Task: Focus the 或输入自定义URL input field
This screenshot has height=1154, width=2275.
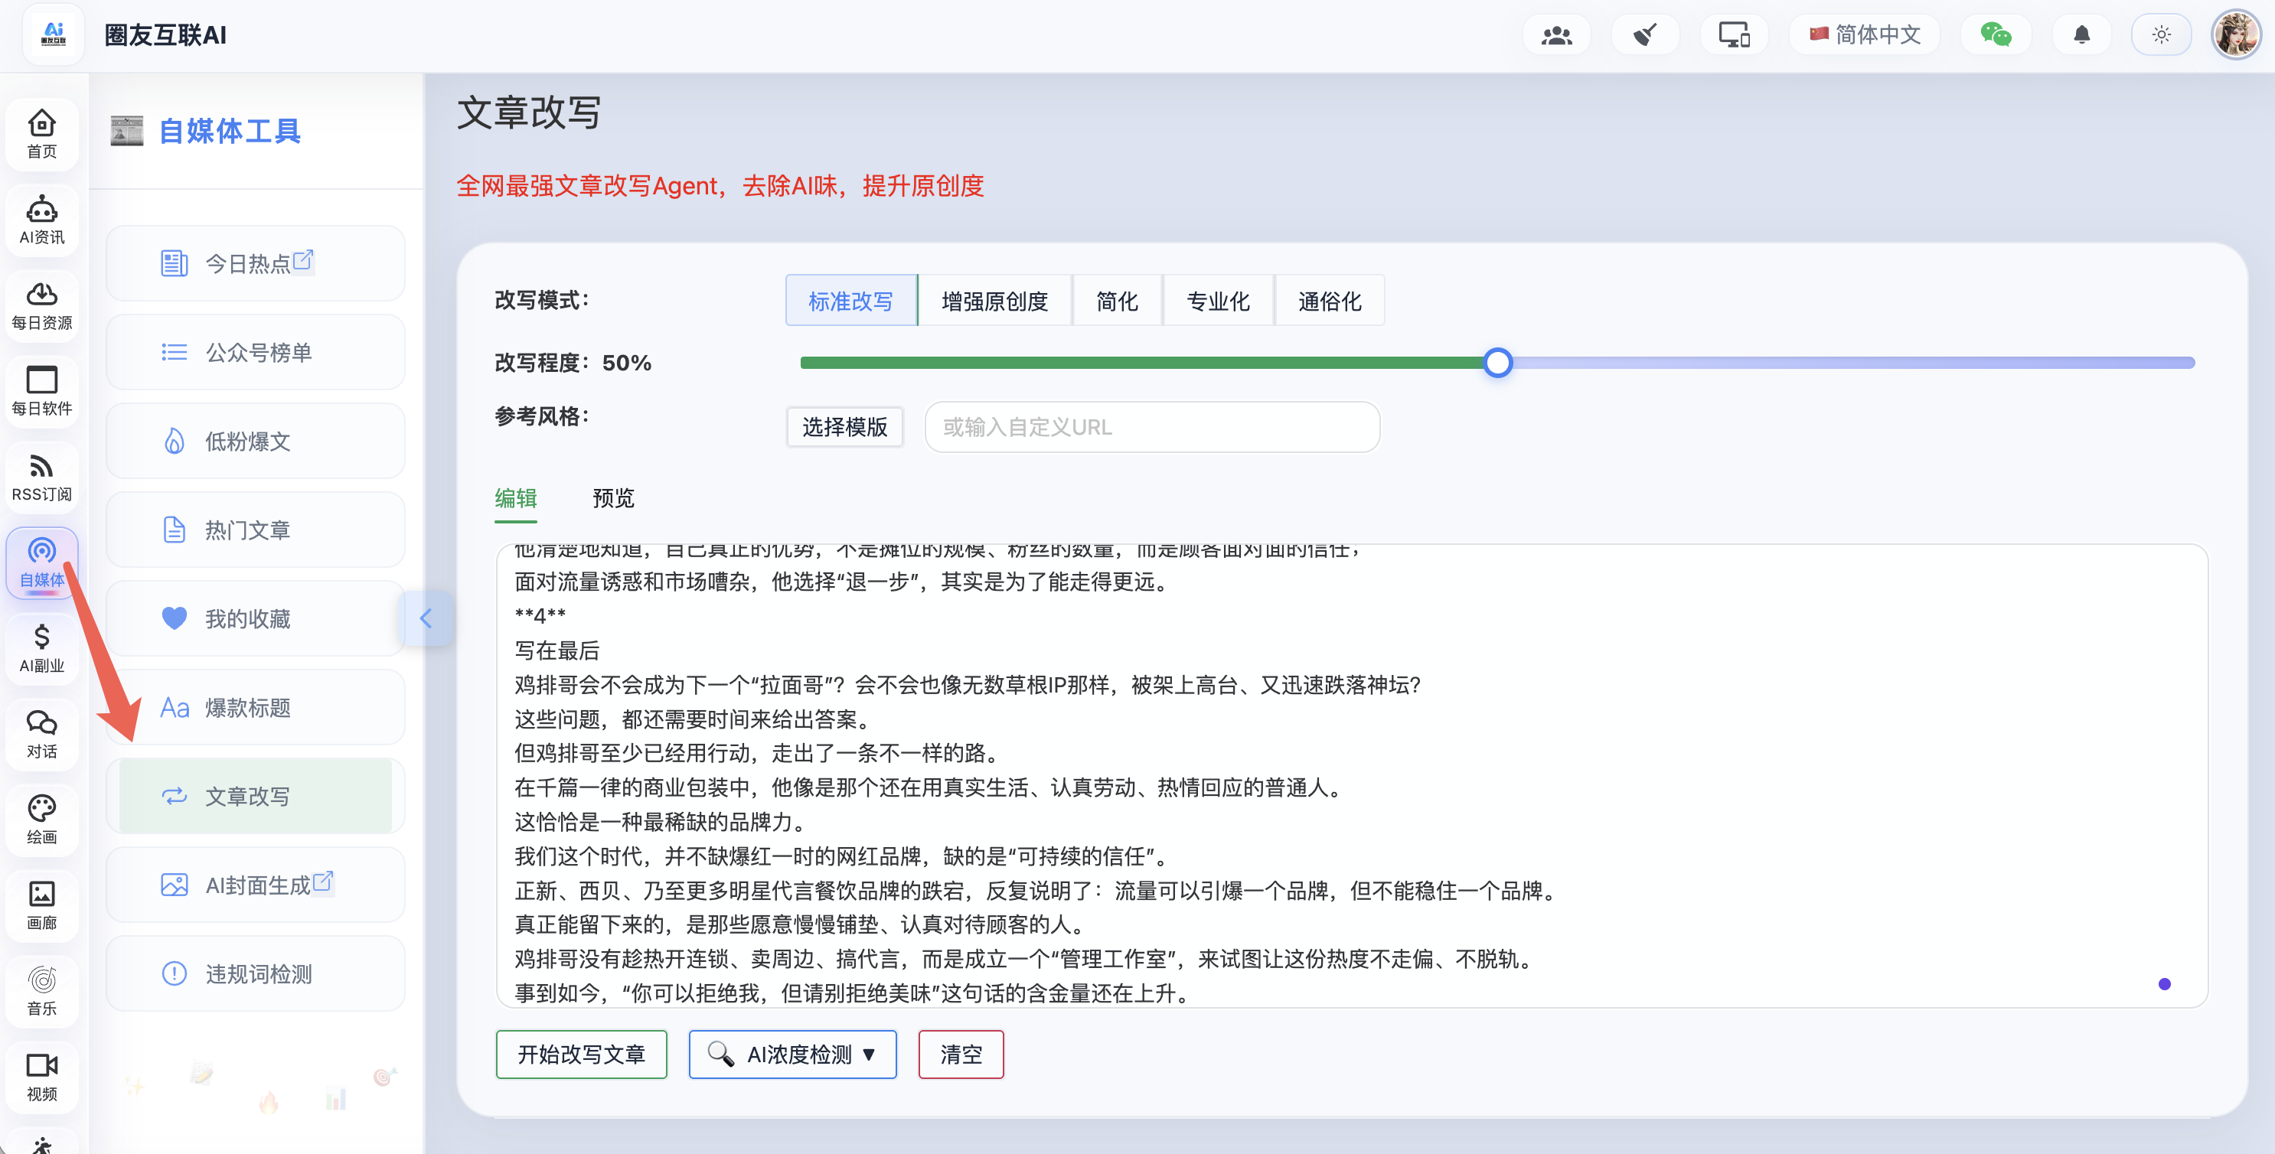Action: coord(1151,427)
